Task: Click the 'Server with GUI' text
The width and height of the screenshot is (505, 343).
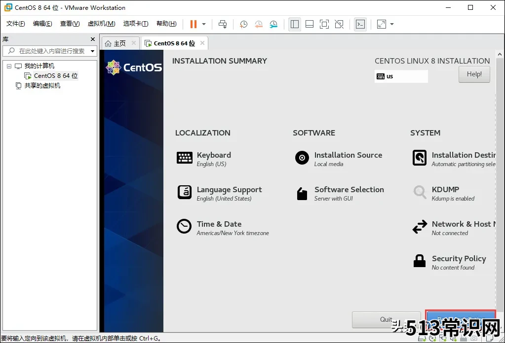Action: (x=333, y=198)
